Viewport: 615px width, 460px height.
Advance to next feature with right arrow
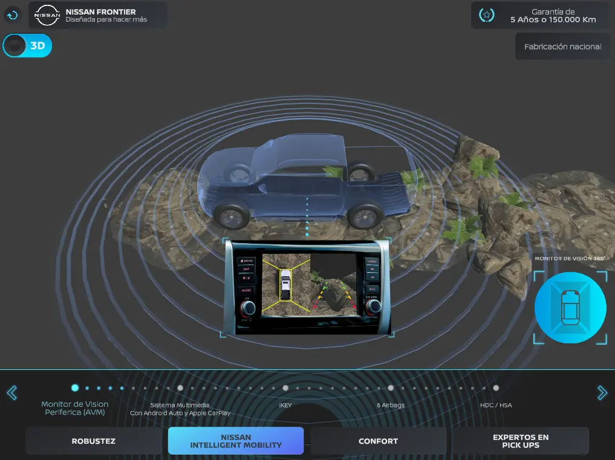pos(602,392)
